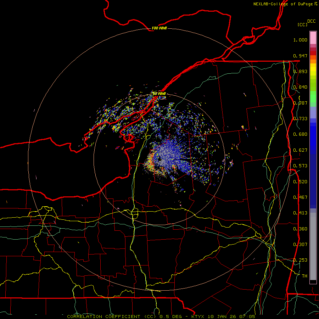Click the 0.520 color scale value
319x319 pixels.
click(x=300, y=182)
